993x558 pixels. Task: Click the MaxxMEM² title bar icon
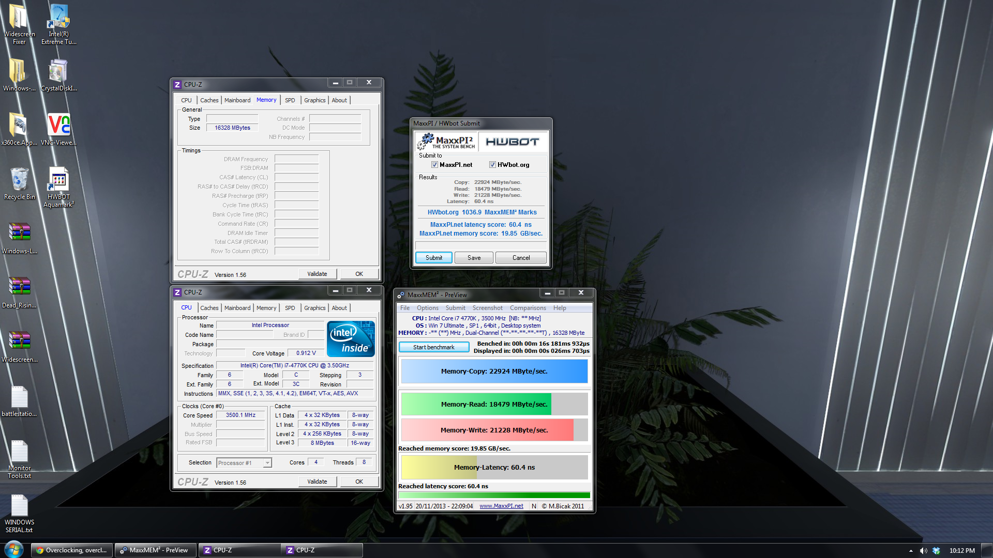tap(401, 295)
